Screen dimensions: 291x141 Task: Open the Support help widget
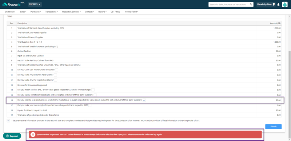pyautogui.click(x=12, y=136)
